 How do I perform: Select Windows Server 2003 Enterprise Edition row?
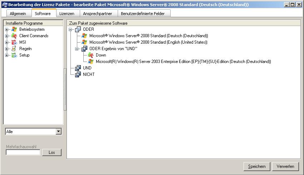pos(183,62)
